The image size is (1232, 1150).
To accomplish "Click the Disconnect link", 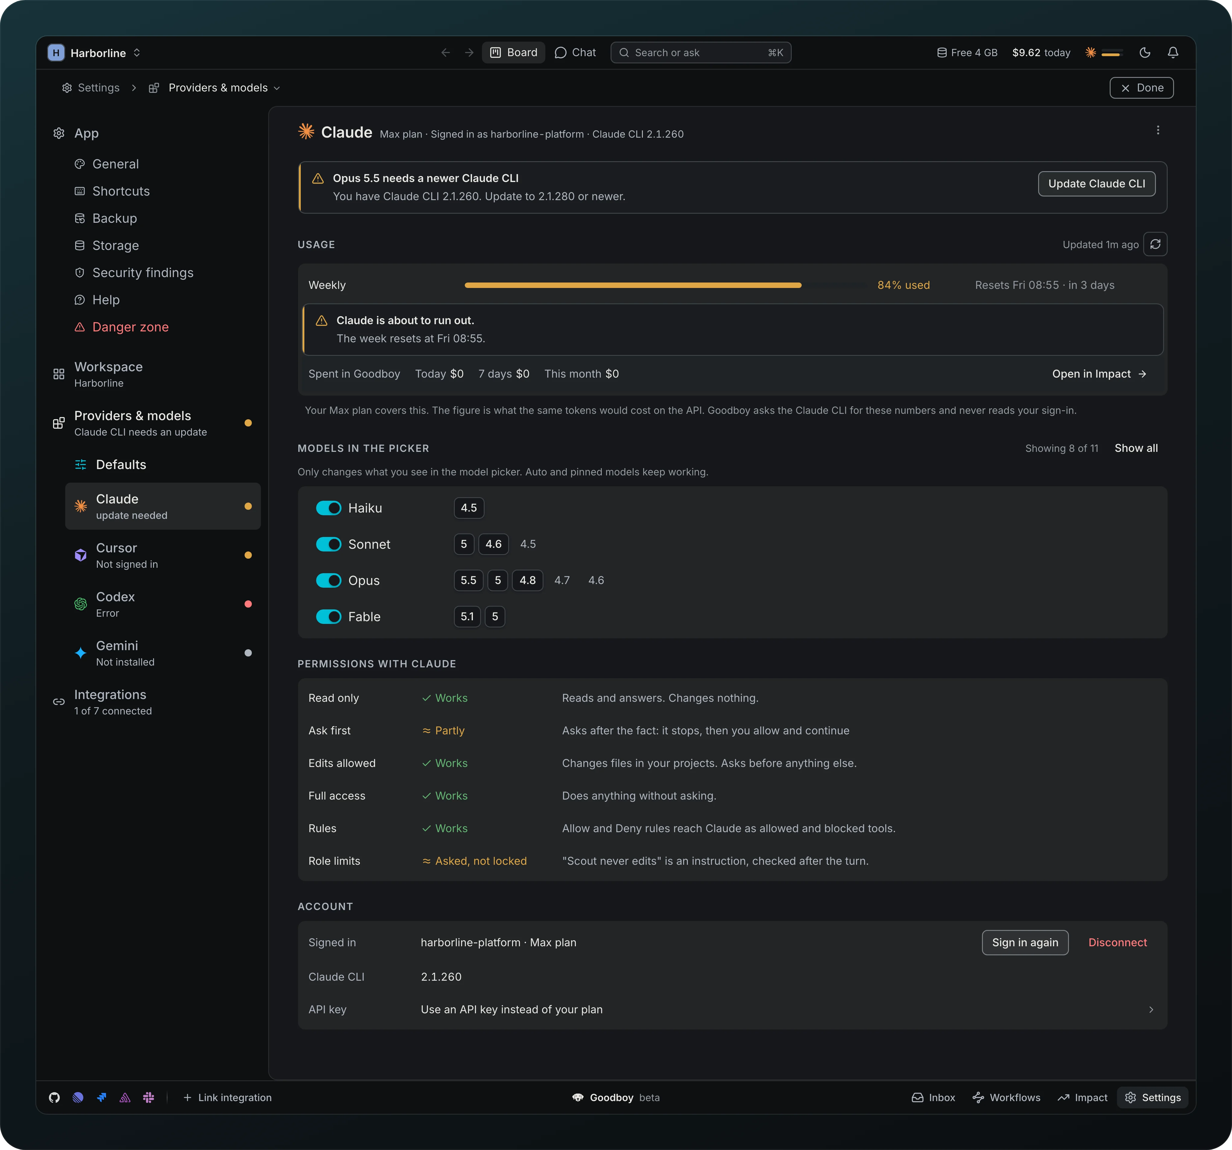I will pyautogui.click(x=1117, y=942).
